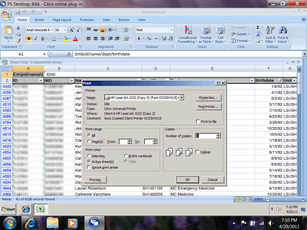This screenshot has height=230, width=307.
Task: Click the Excel icon in the taskbar
Action: click(x=41, y=210)
